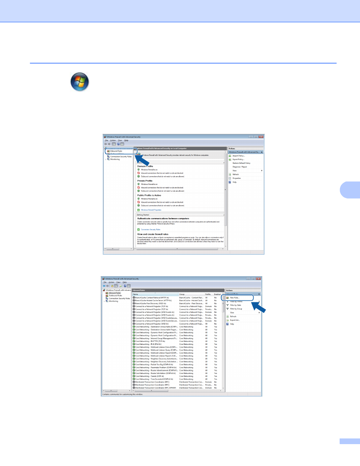Click the Export Policy icon in the Actions pane
Screen dimensions: 360x466
click(x=230, y=159)
